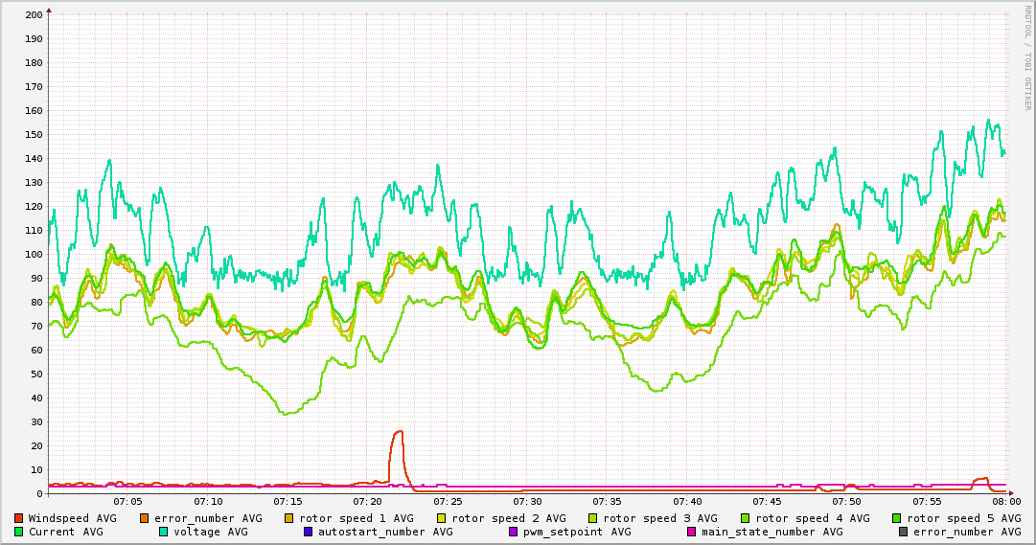This screenshot has width=1036, height=545.
Task: Click the 100 value on the Y axis
Action: click(33, 254)
